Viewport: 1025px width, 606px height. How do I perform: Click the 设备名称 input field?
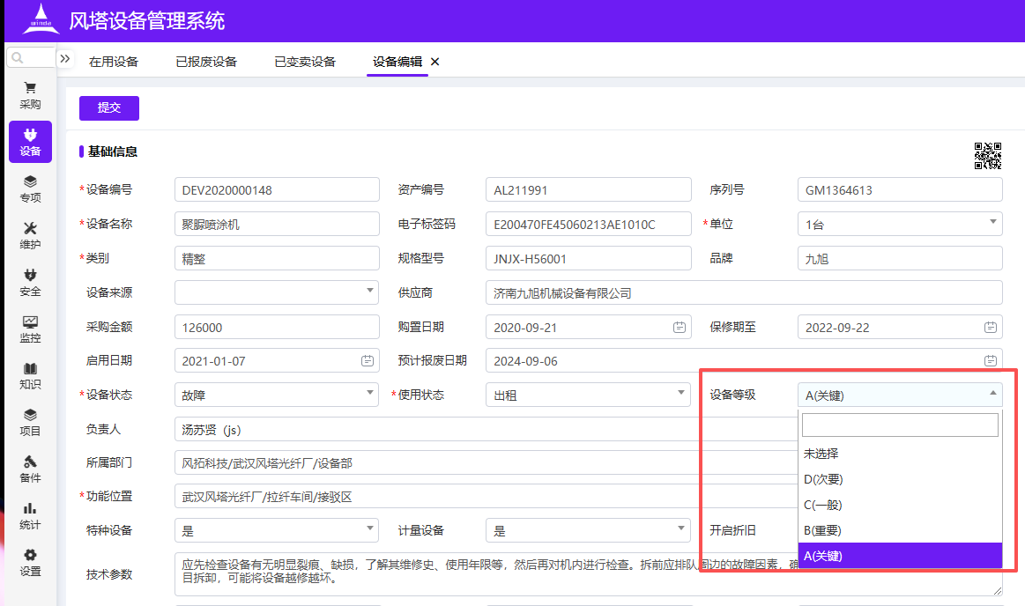tap(277, 225)
